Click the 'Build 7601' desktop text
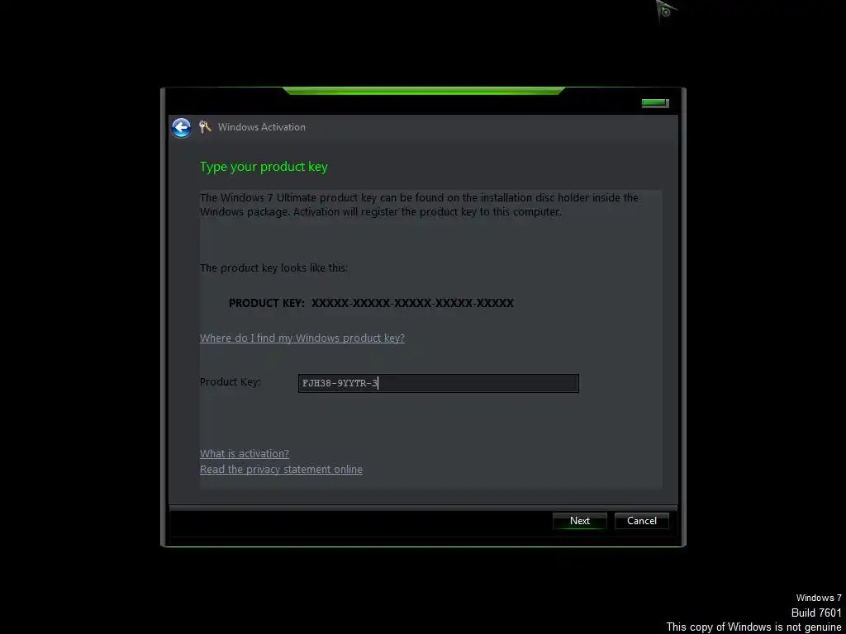Screen dimensions: 846x634 (x=816, y=613)
